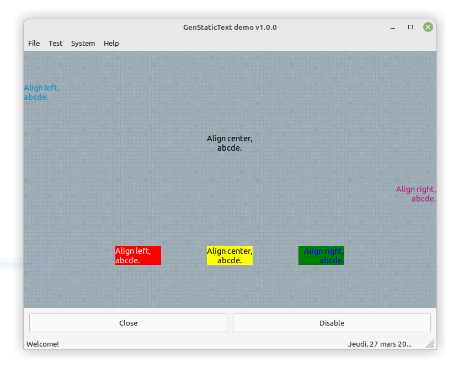This screenshot has width=459, height=367.
Task: Click the cyan Align left static text
Action: (x=41, y=92)
